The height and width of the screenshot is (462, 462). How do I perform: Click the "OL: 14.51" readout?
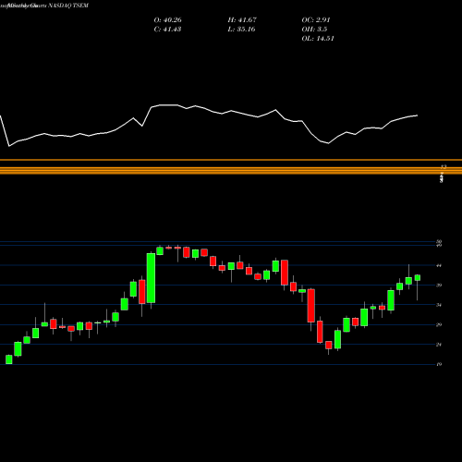point(318,39)
